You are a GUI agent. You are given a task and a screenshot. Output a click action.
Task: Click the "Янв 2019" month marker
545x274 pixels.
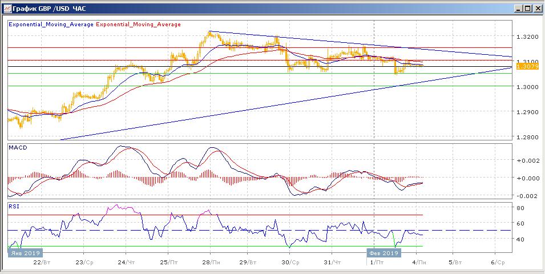(x=25, y=253)
